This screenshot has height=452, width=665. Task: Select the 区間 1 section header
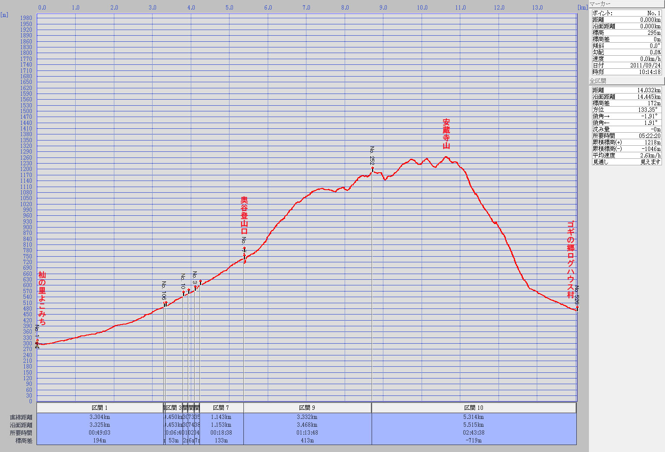100,408
